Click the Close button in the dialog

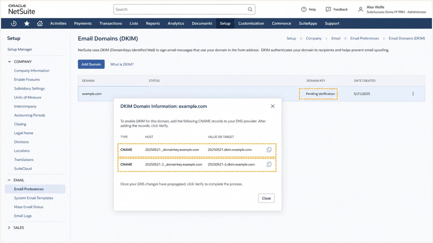click(x=266, y=198)
